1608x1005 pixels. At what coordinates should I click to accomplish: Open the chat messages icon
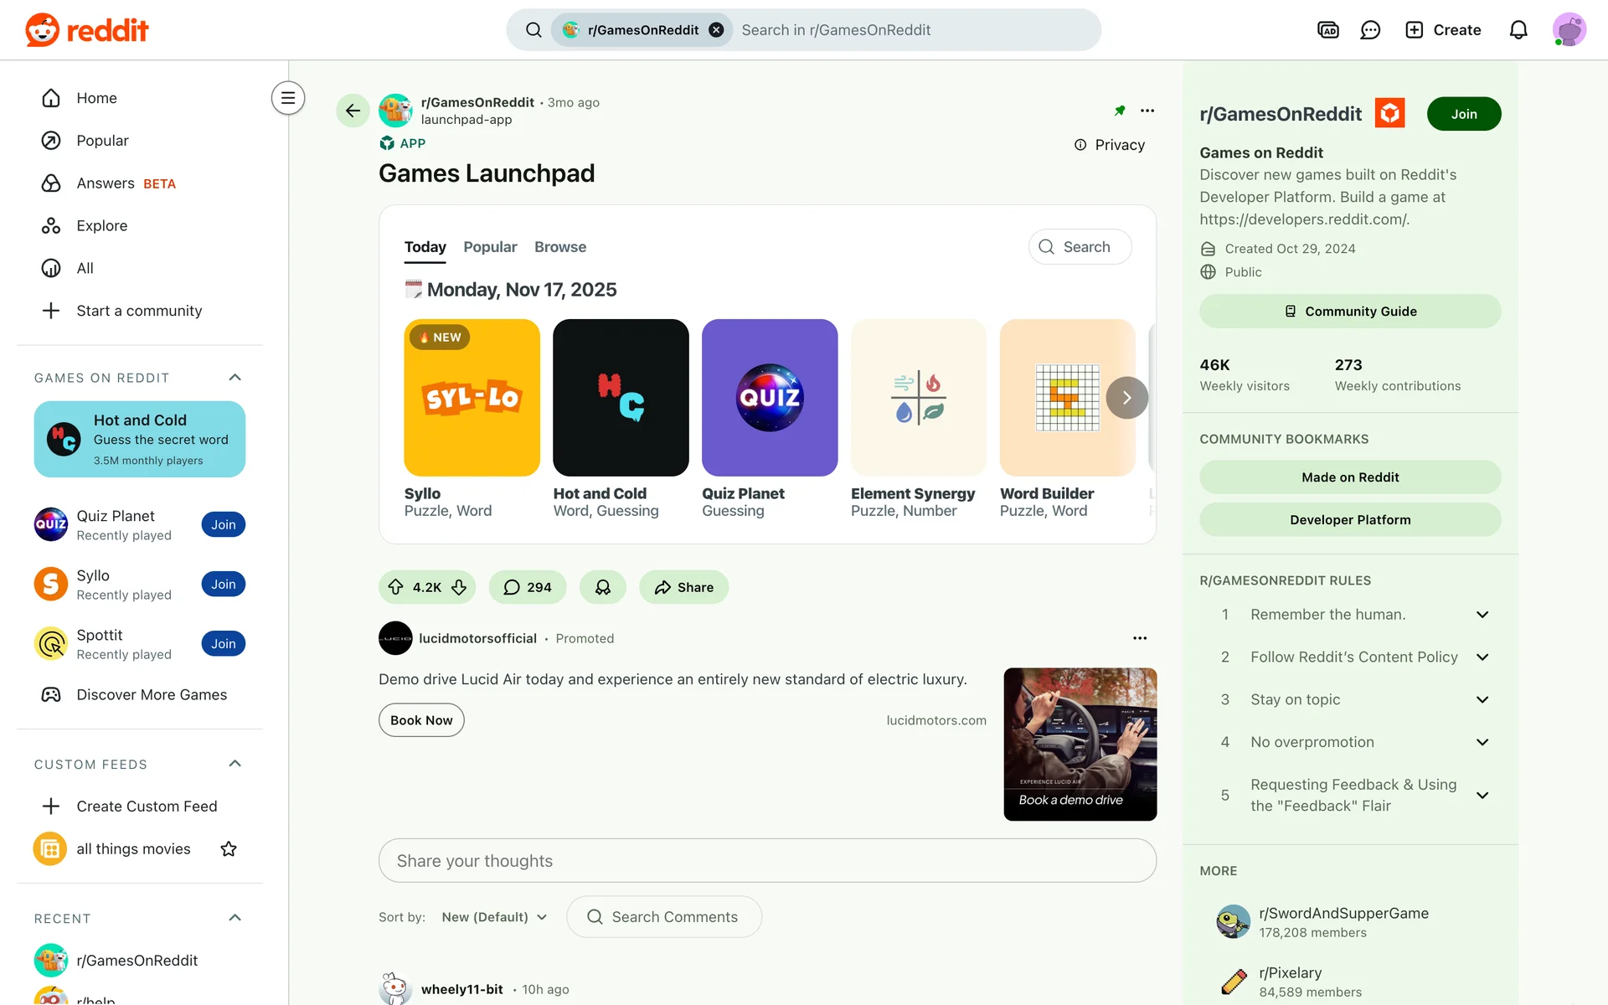coord(1370,30)
